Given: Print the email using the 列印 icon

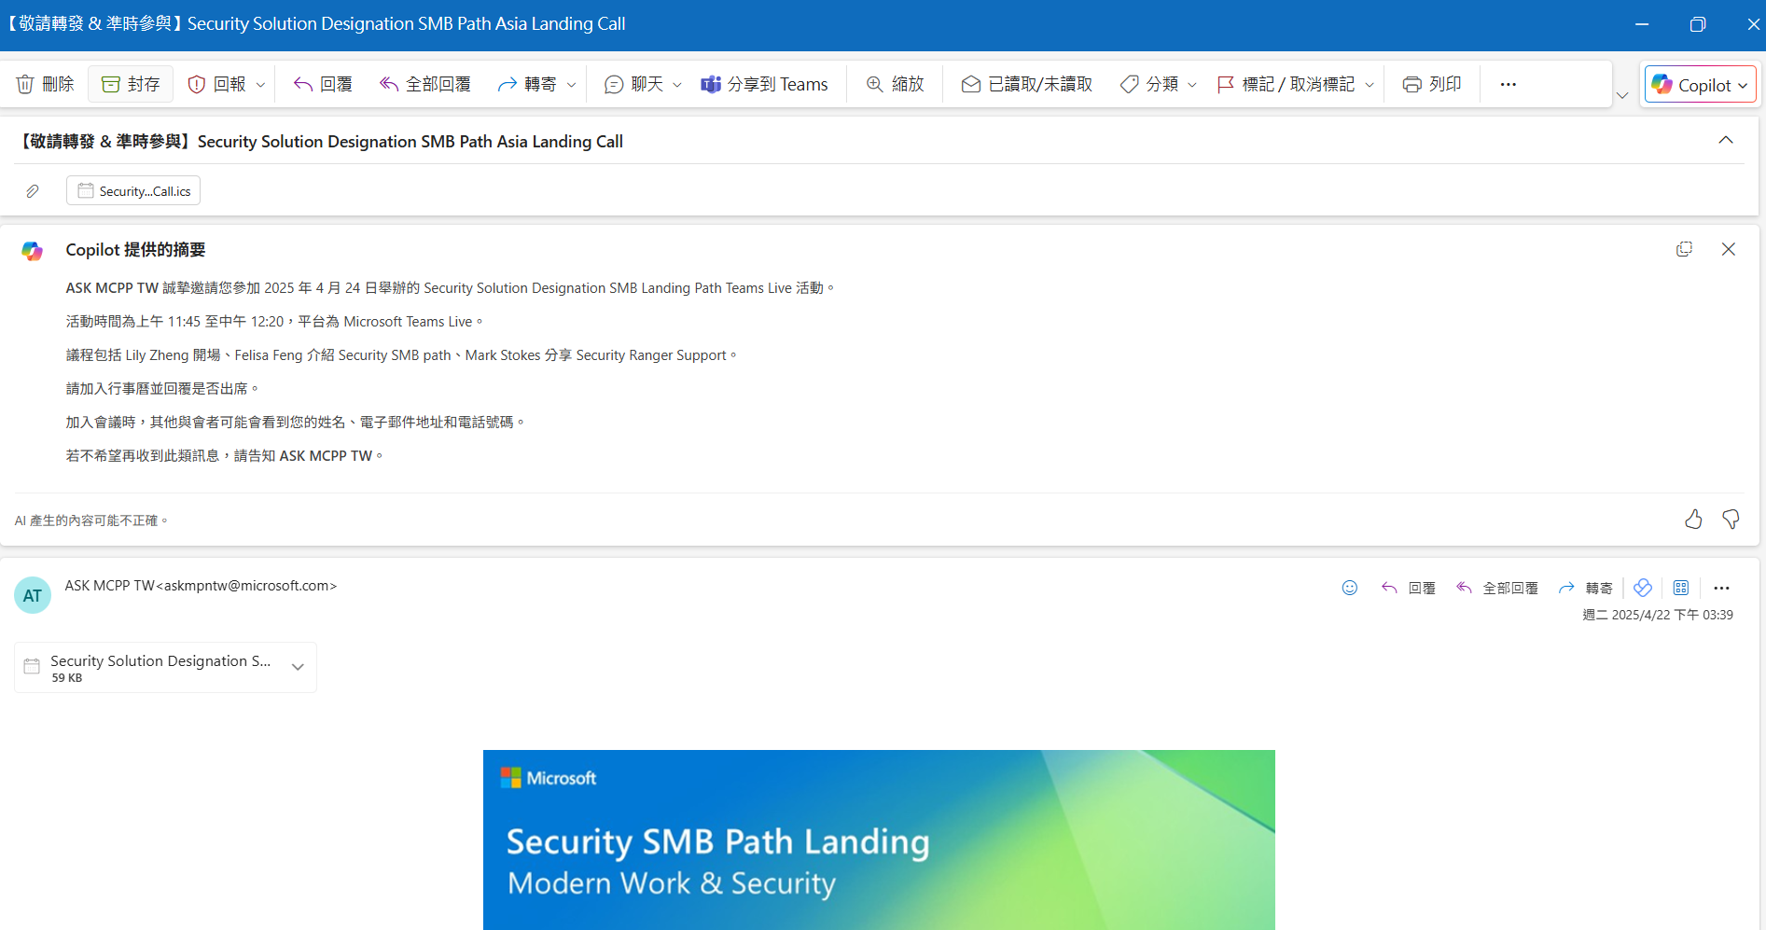Looking at the screenshot, I should click(1430, 84).
